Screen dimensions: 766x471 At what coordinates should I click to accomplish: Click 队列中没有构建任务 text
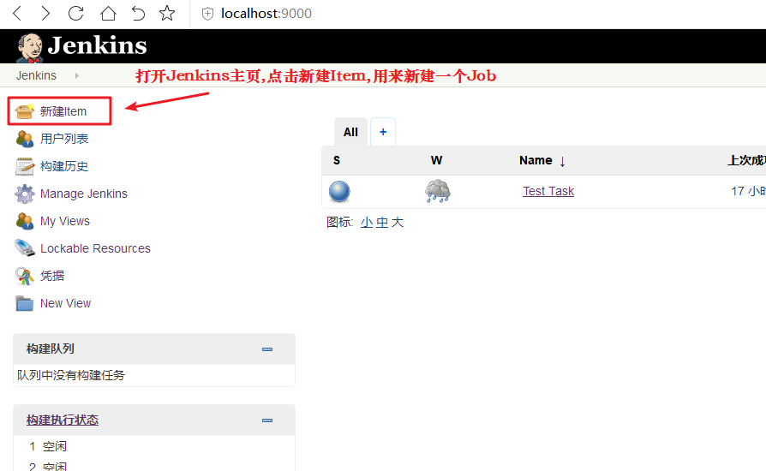point(71,375)
